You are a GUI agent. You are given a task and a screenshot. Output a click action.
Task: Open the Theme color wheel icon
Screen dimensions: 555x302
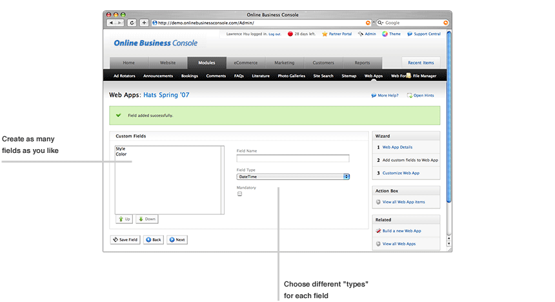[385, 34]
